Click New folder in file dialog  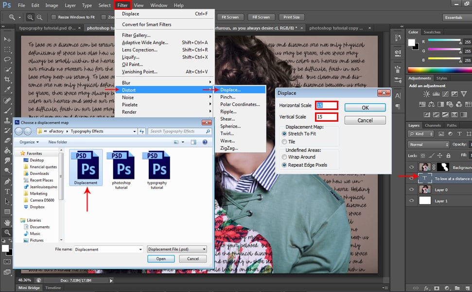(x=58, y=142)
